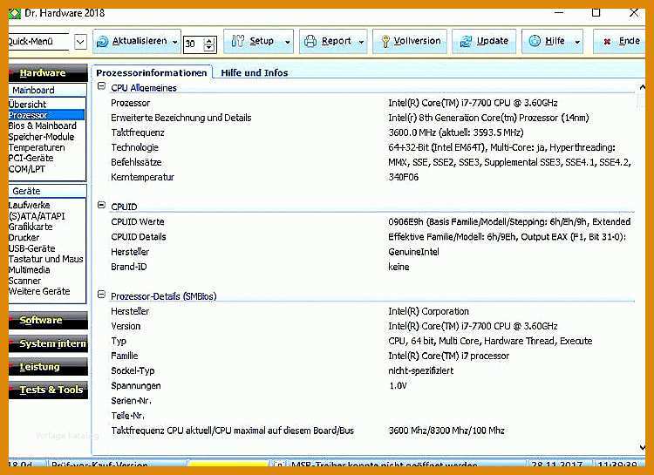Viewport: 654px width, 475px height.
Task: Select the Prozessorinformationen tab
Action: (x=152, y=72)
